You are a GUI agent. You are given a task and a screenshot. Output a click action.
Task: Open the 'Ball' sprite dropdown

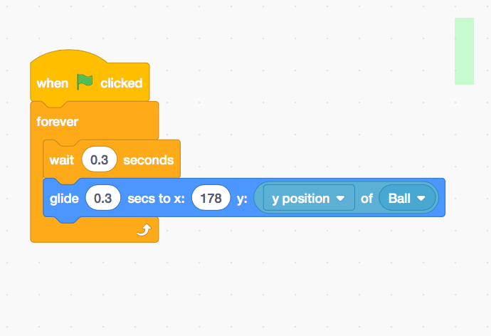coord(407,198)
